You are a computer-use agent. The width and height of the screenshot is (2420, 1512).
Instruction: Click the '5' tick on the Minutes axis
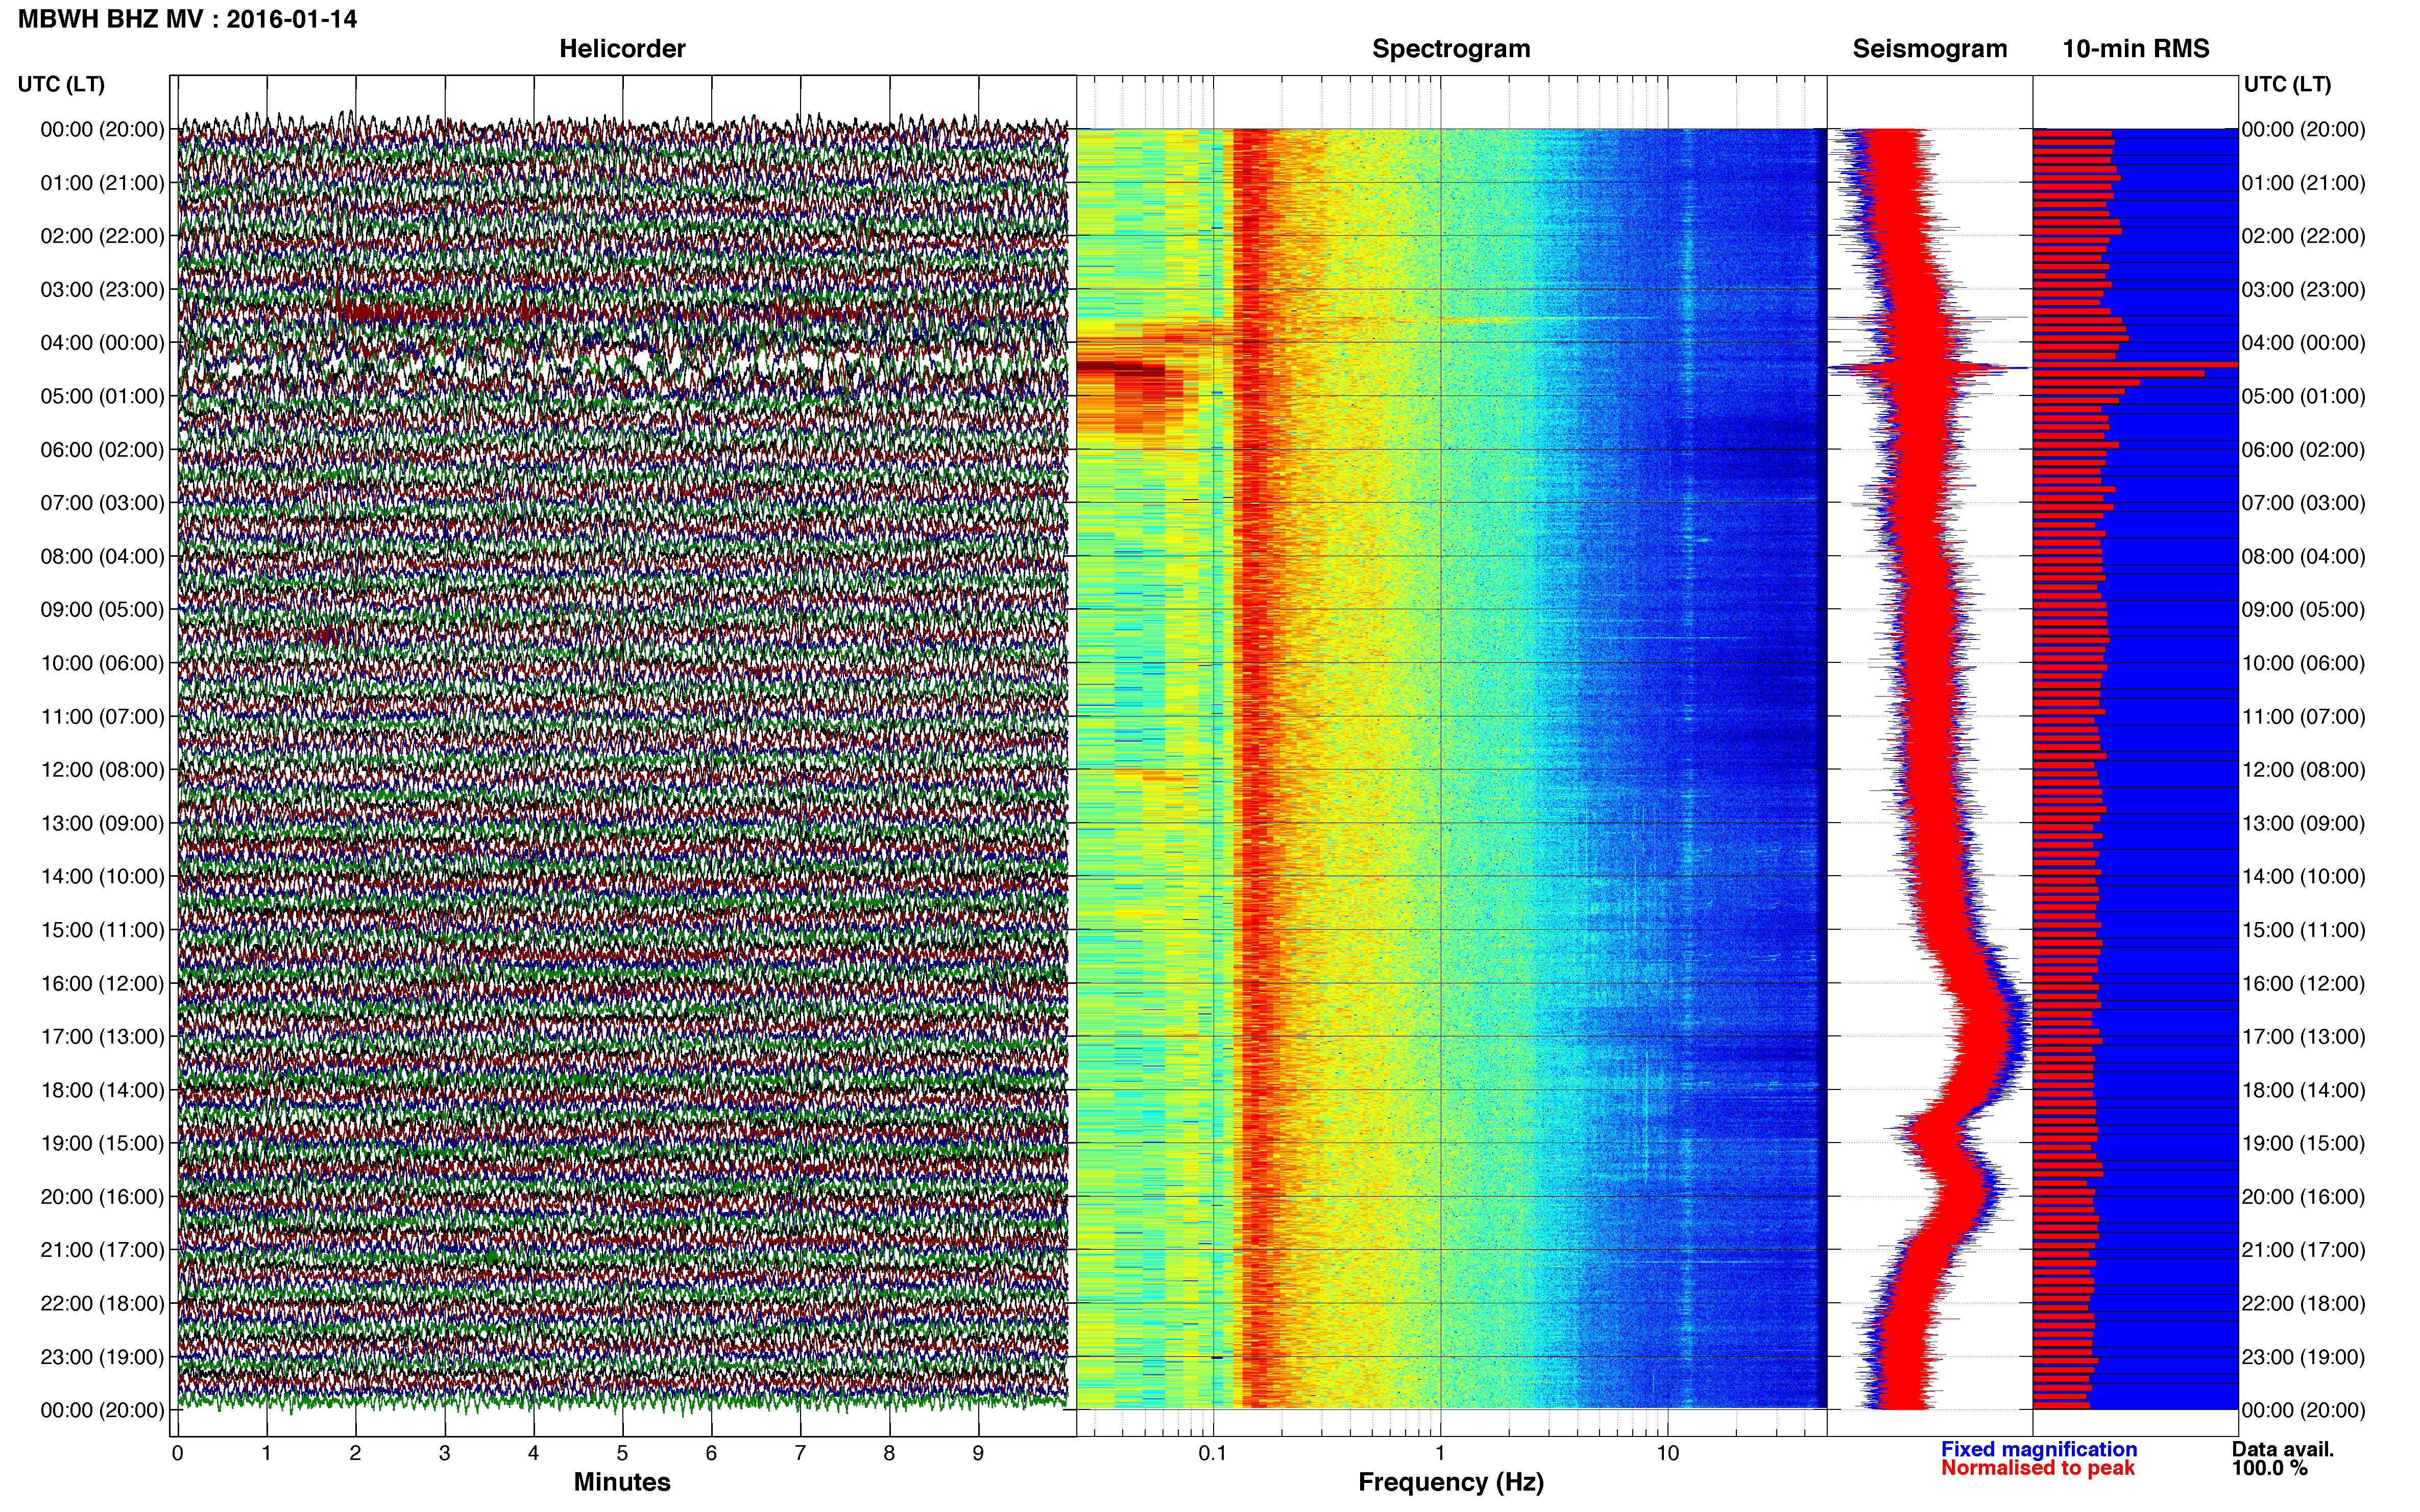coord(622,1454)
